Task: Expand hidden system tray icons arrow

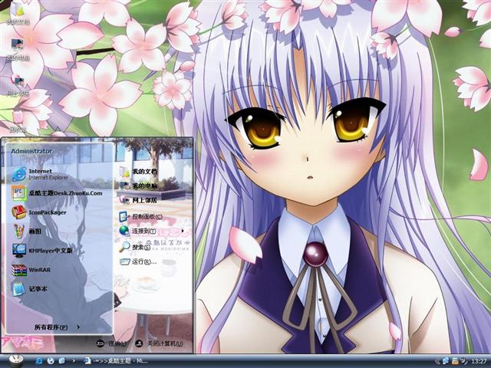Action: click(x=438, y=361)
